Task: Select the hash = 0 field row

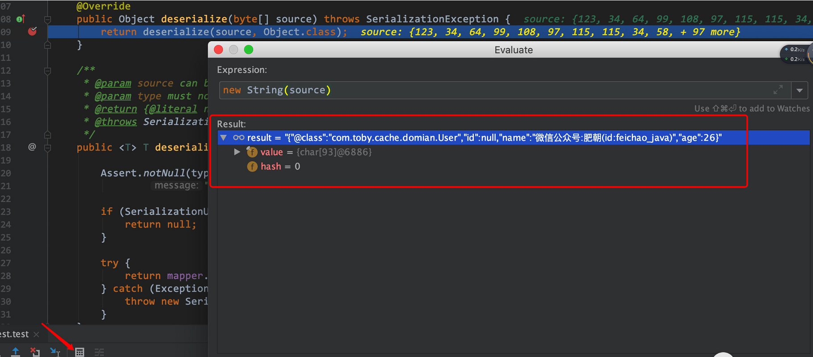Action: point(514,166)
